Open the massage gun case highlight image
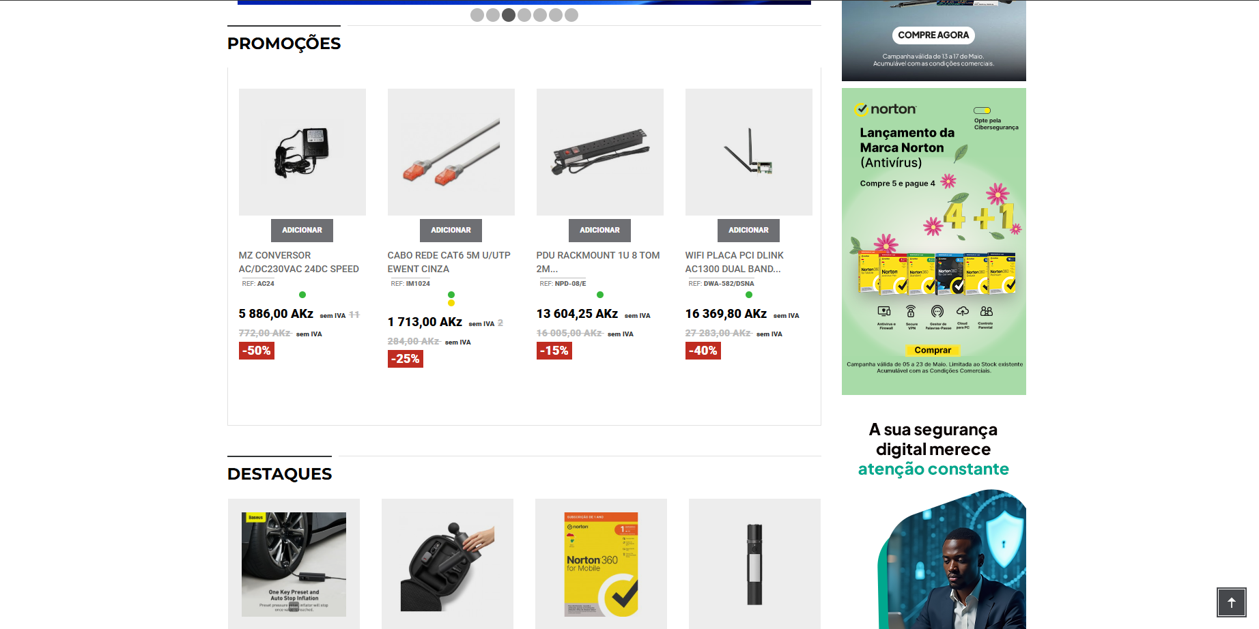 point(447,564)
